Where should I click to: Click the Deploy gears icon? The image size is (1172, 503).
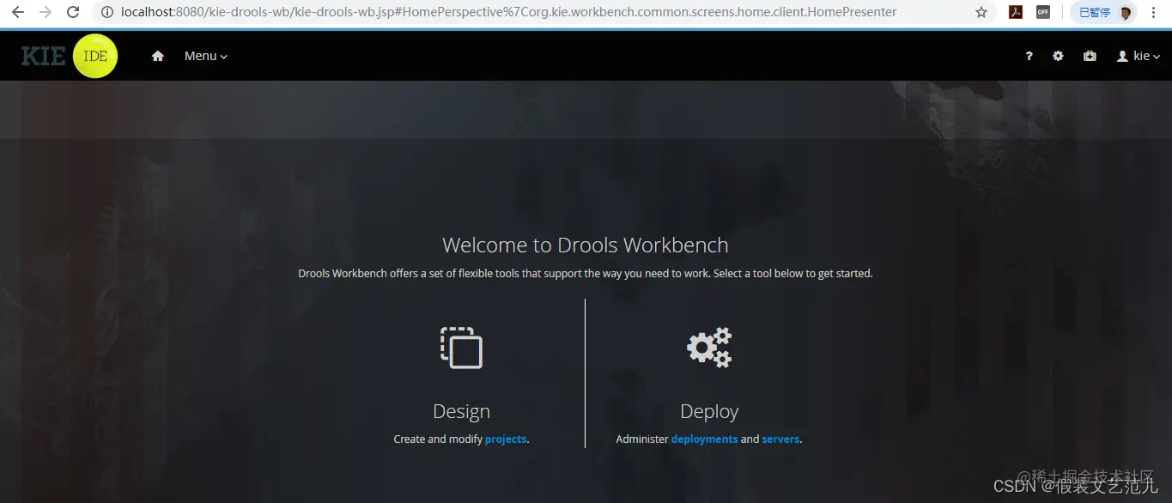pyautogui.click(x=709, y=347)
